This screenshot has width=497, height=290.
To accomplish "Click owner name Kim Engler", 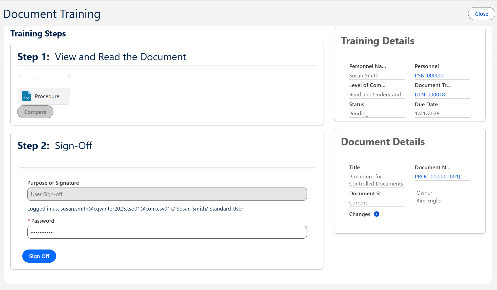I will pos(429,201).
